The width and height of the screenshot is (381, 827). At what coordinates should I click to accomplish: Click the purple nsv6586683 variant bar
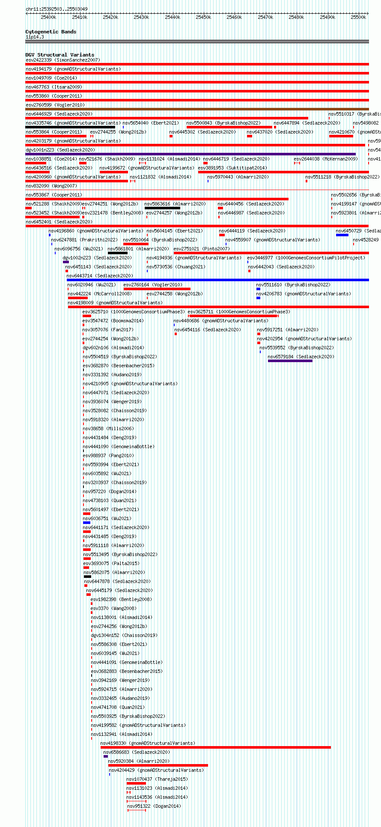click(x=106, y=756)
